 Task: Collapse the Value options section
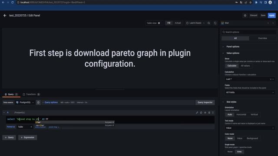[x=233, y=53]
